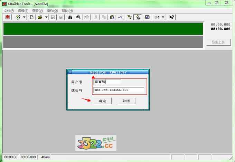Click the CD disc toolbar icon
235x162 pixels.
coord(18,17)
